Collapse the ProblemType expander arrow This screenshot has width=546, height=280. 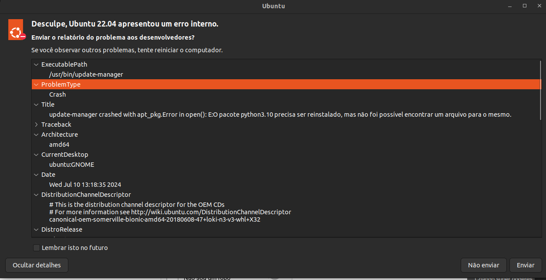pyautogui.click(x=36, y=84)
